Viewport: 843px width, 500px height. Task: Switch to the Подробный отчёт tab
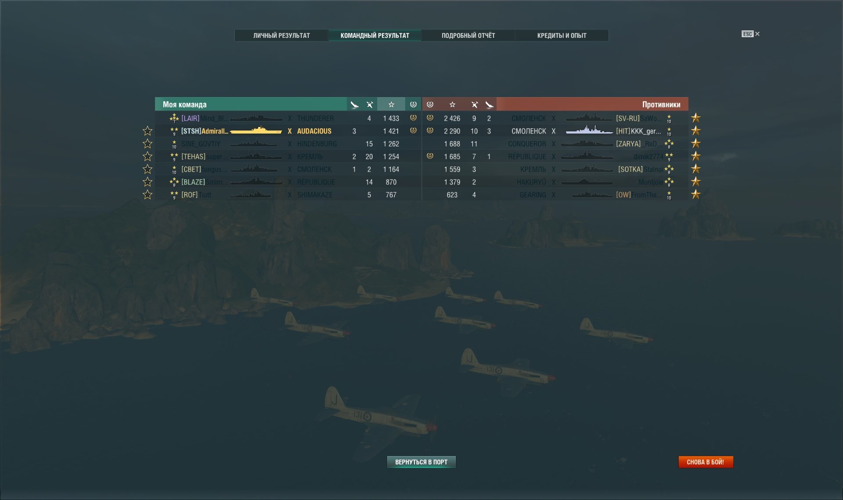coord(468,35)
